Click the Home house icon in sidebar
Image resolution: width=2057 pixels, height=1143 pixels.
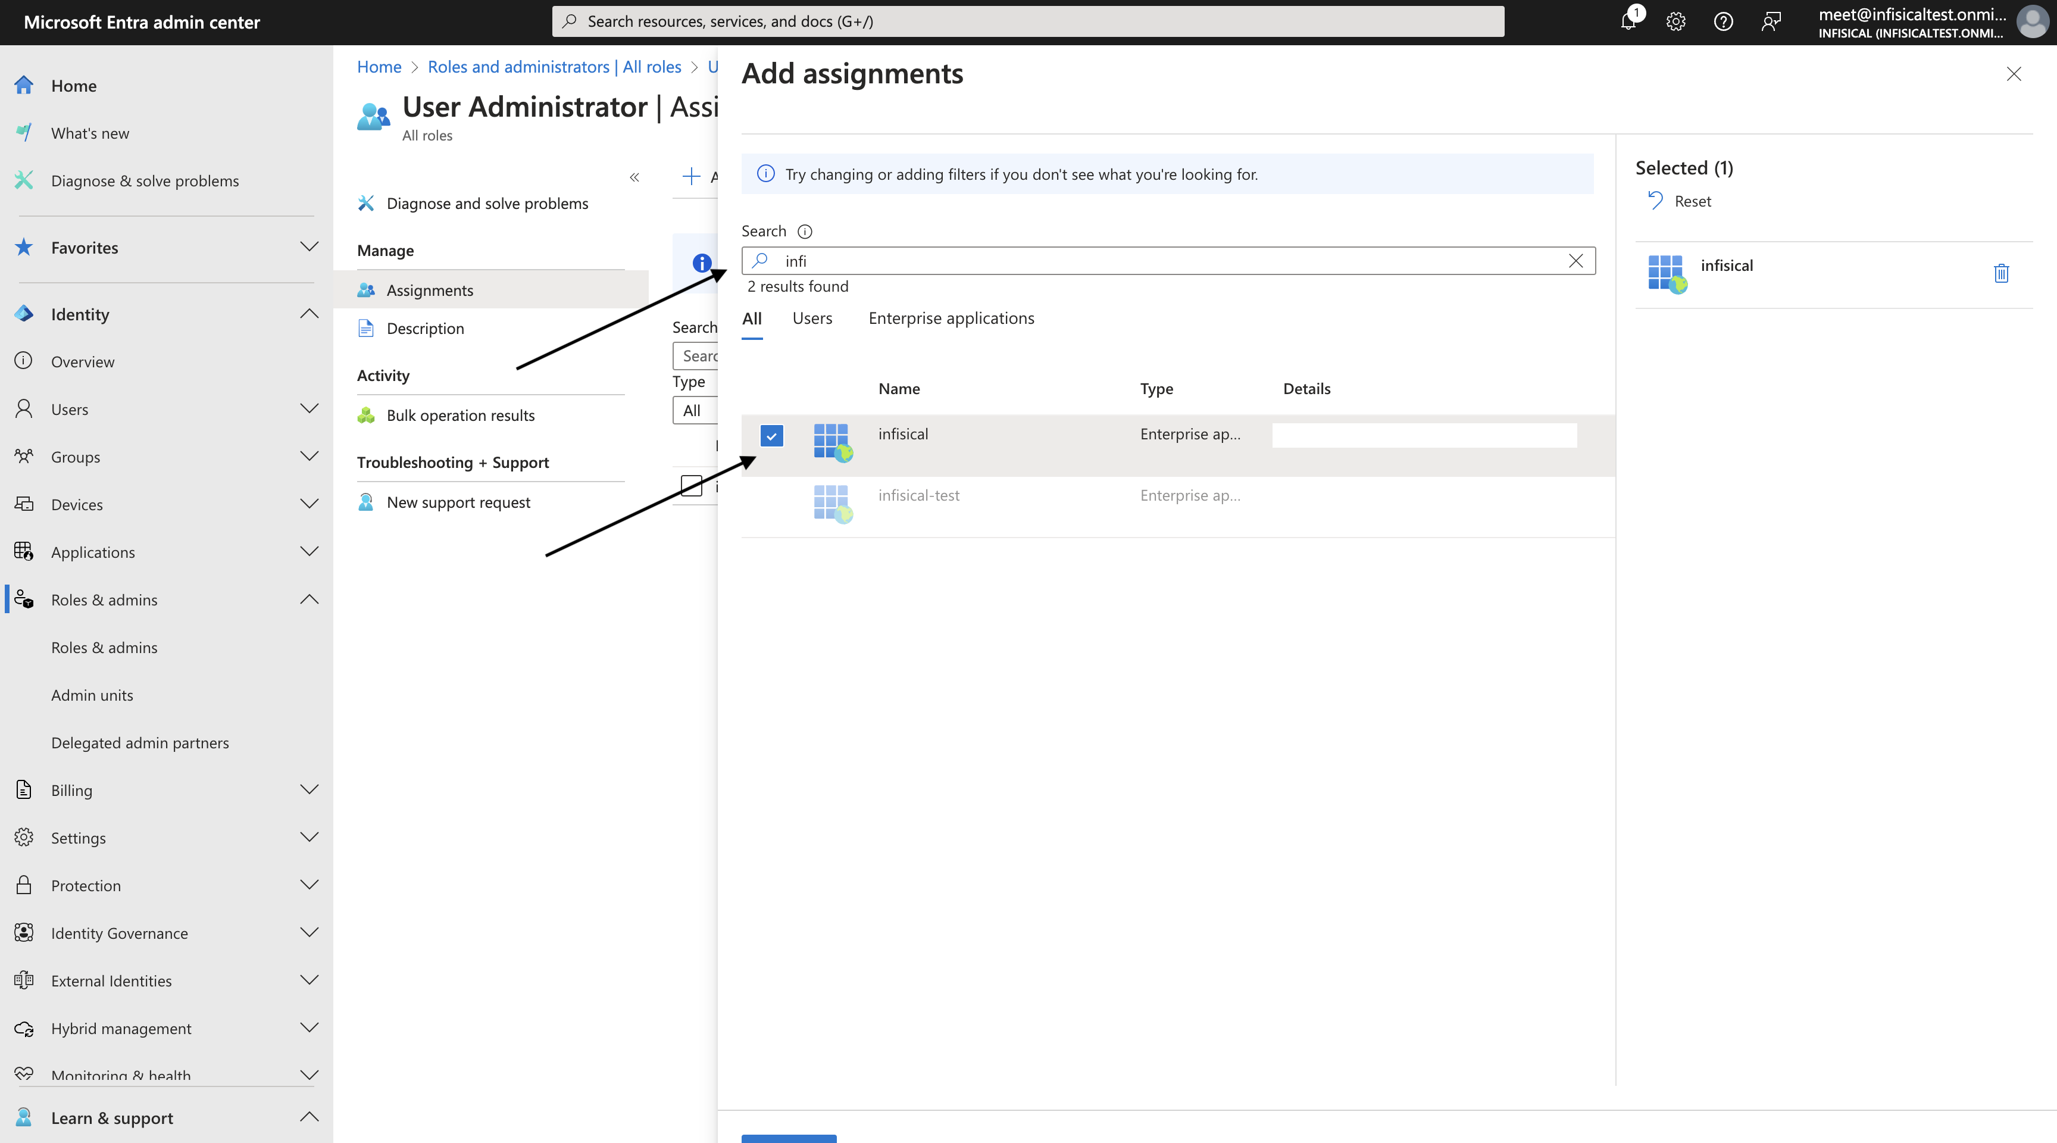[x=24, y=86]
